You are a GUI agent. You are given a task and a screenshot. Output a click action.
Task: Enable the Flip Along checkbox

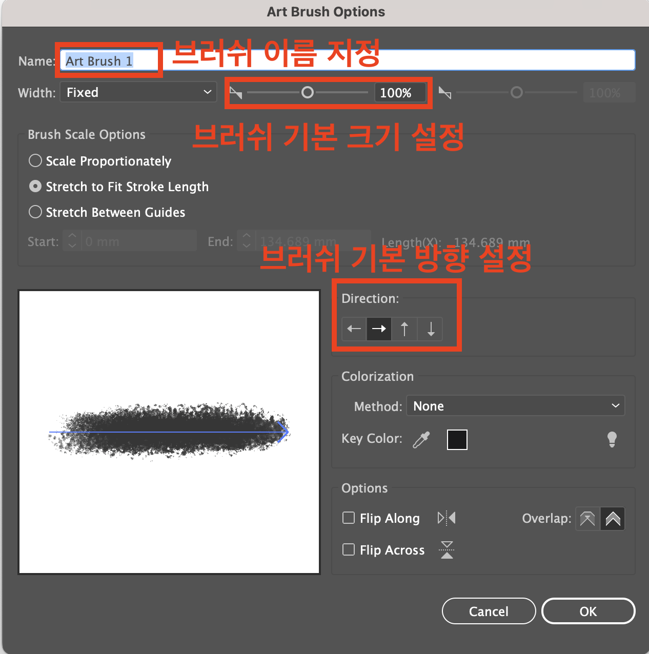[x=349, y=518]
